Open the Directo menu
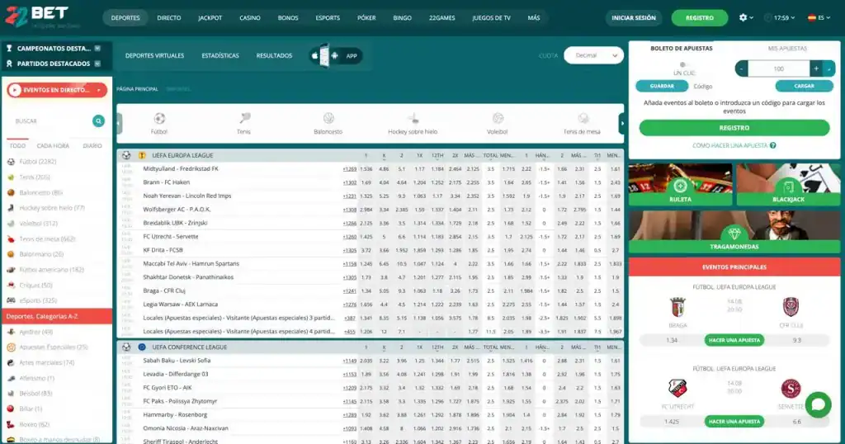The width and height of the screenshot is (845, 444). (x=169, y=18)
